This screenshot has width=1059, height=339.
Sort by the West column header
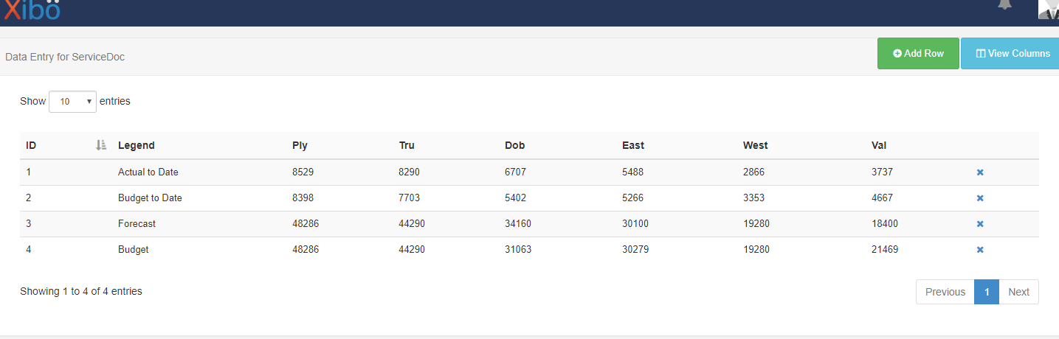click(x=755, y=145)
